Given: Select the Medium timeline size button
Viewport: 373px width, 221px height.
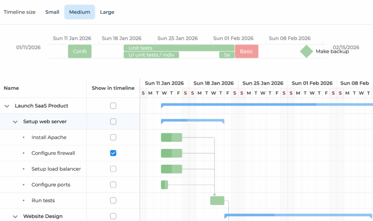Looking at the screenshot, I should coord(80,12).
